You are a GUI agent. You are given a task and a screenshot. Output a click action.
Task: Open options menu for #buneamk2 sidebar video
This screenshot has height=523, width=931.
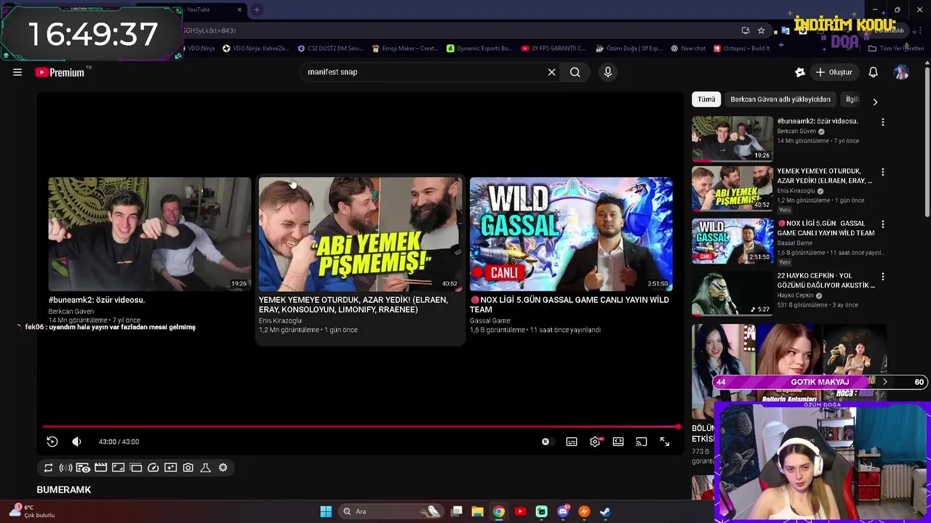click(x=883, y=123)
